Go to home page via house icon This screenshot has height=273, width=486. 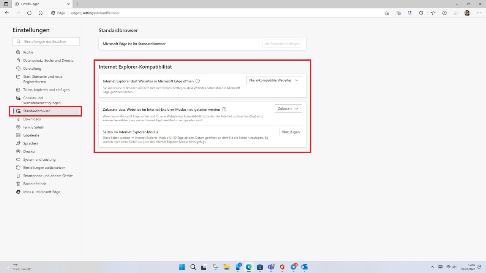(x=40, y=13)
